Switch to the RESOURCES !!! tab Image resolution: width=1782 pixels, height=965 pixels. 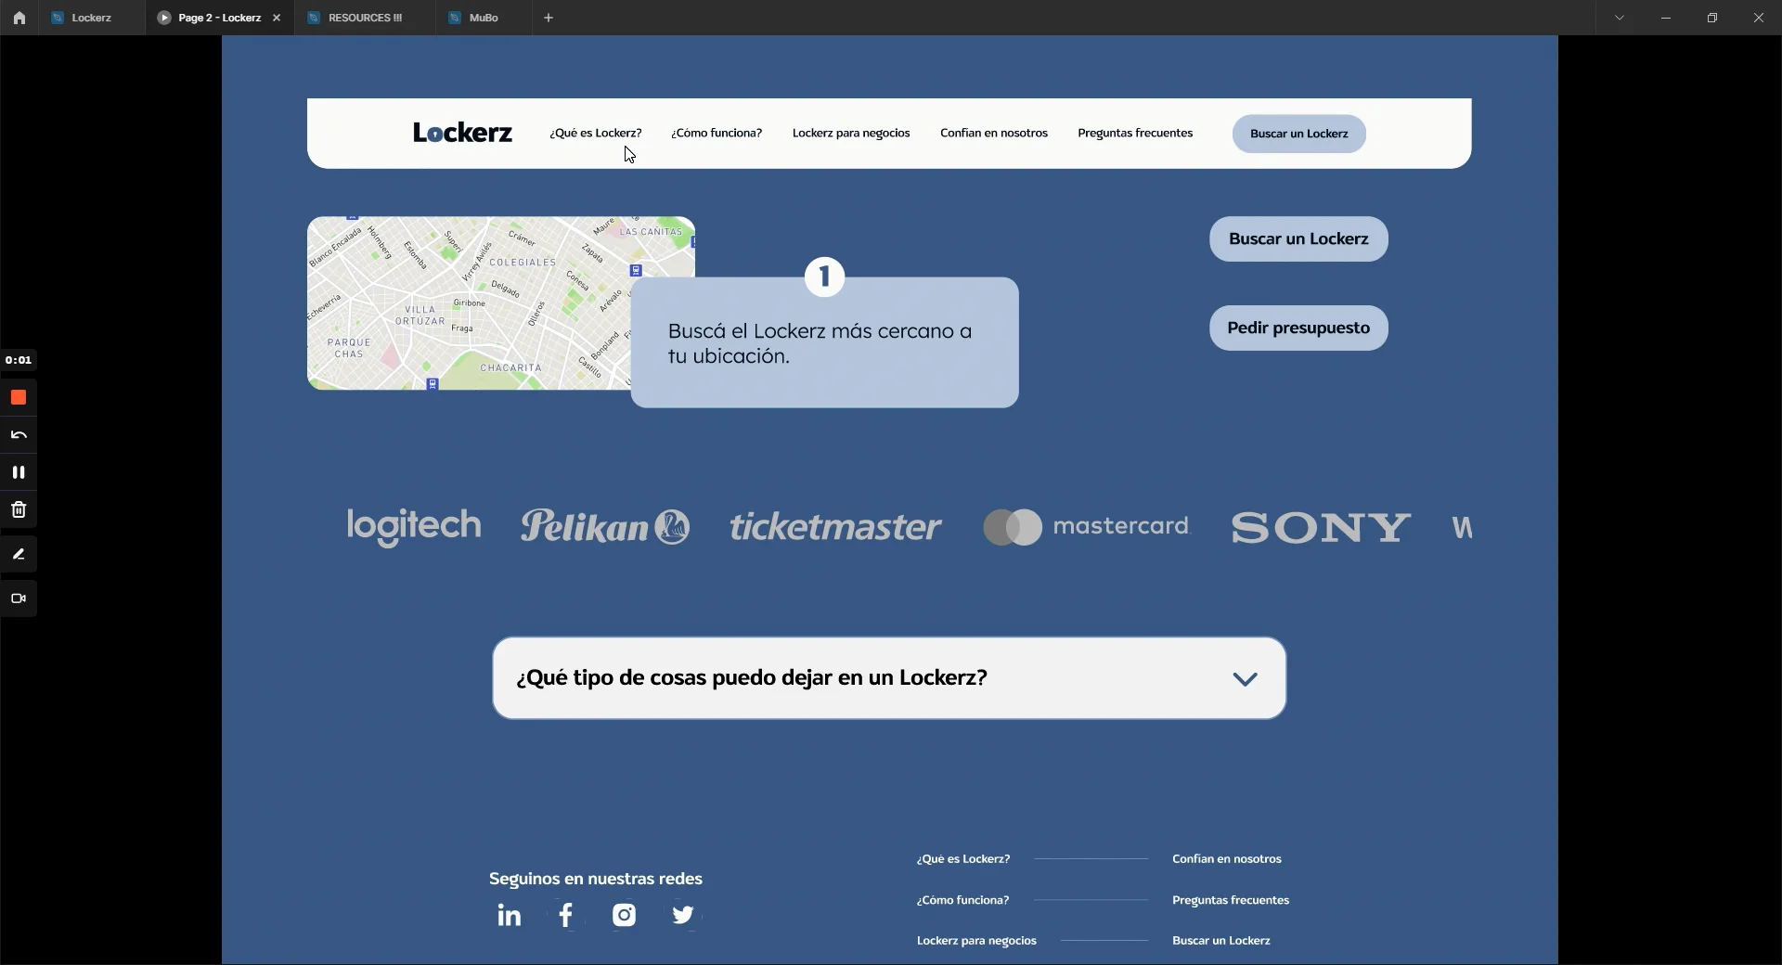365,18
